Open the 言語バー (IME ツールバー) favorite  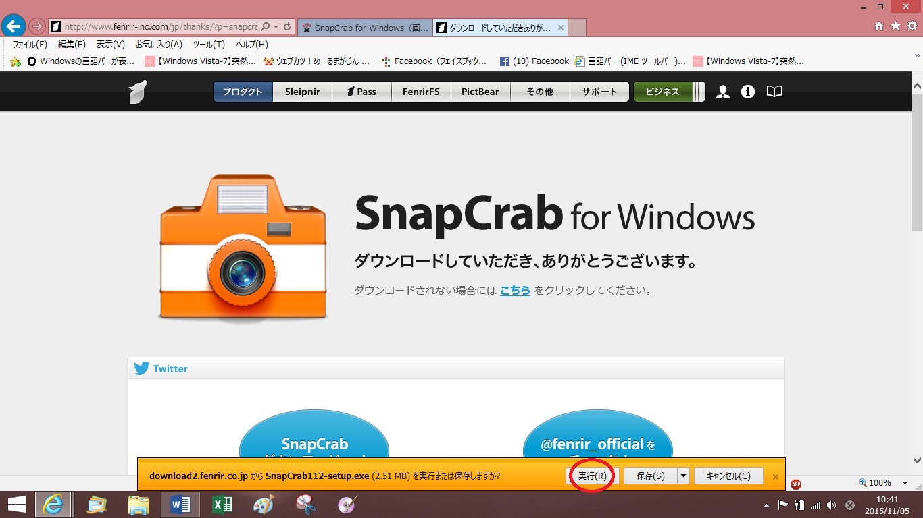(630, 61)
